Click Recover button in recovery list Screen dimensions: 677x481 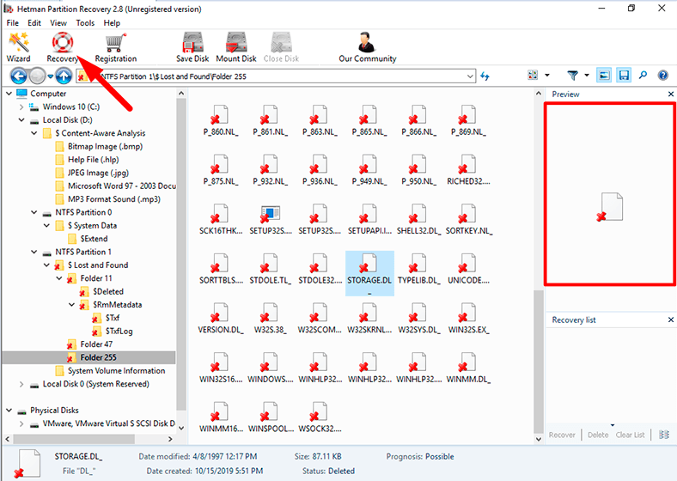(x=562, y=435)
